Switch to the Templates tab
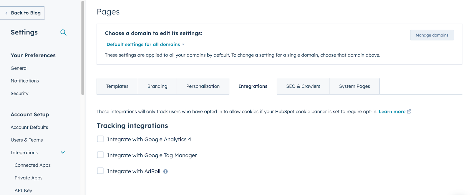The image size is (471, 195). 117,86
